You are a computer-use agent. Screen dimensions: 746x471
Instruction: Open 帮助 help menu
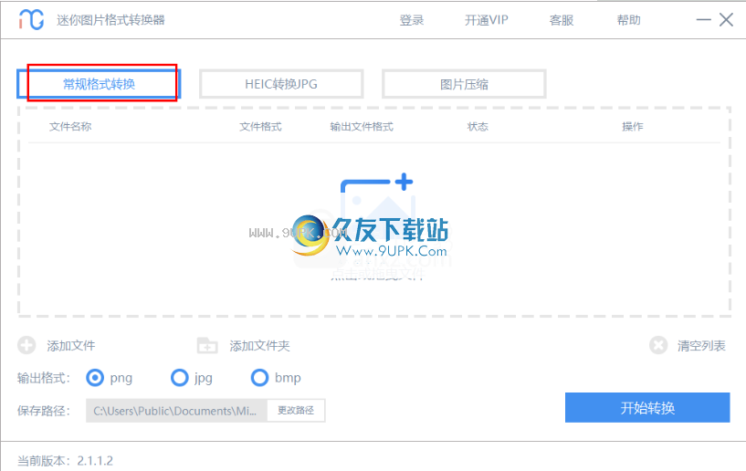(628, 20)
